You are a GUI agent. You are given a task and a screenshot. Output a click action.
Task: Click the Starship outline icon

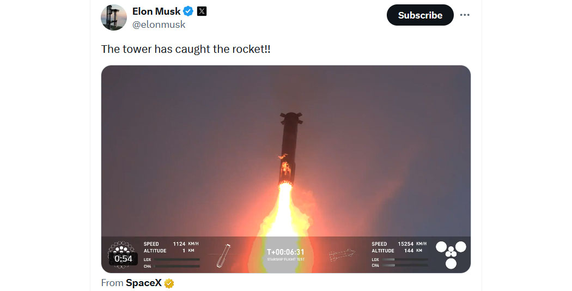click(x=342, y=254)
